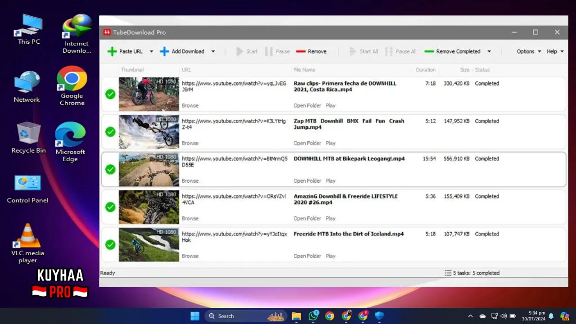Click Play link for Raw clips video
Screen dimensions: 576x324
(x=331, y=105)
